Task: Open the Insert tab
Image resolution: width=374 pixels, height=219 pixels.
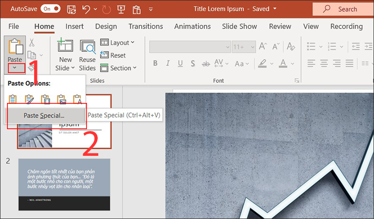Action: point(75,26)
